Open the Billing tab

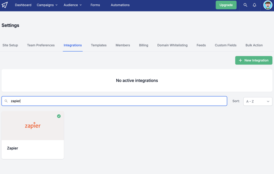tap(144, 45)
